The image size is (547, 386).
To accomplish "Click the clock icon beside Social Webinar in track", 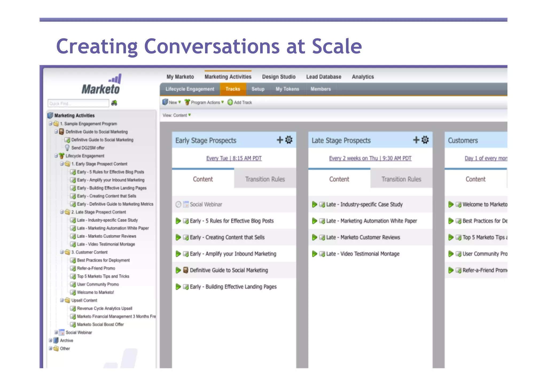I will tap(178, 205).
